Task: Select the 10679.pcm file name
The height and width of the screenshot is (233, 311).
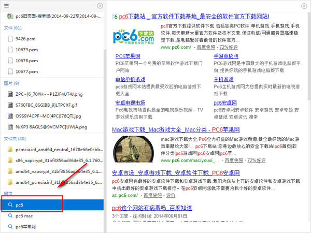Action: tap(27, 50)
